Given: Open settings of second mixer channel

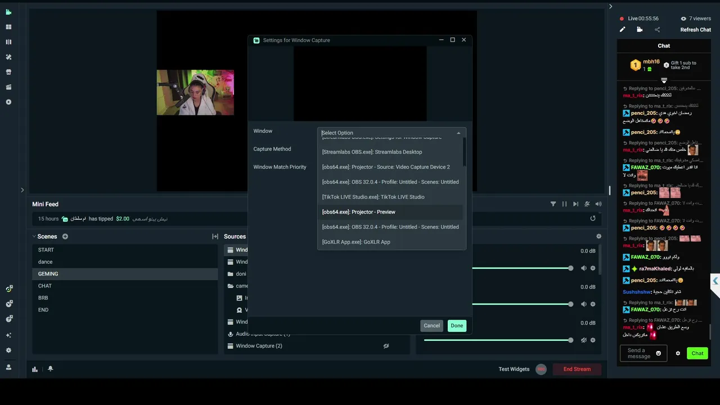Looking at the screenshot, I should coord(593,304).
